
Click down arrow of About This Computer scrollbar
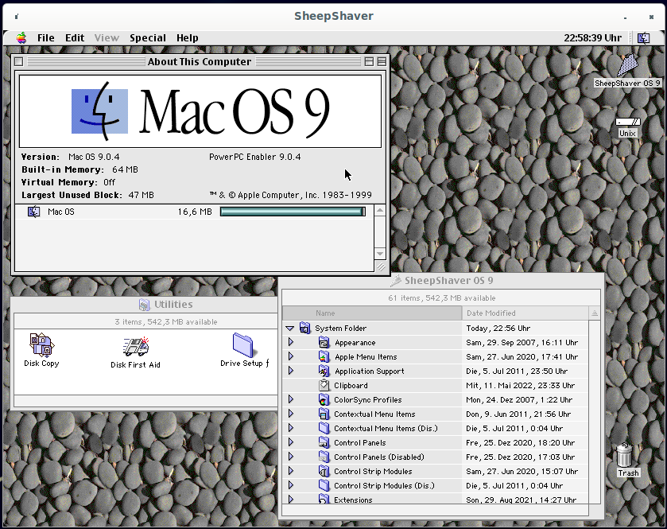tap(380, 254)
